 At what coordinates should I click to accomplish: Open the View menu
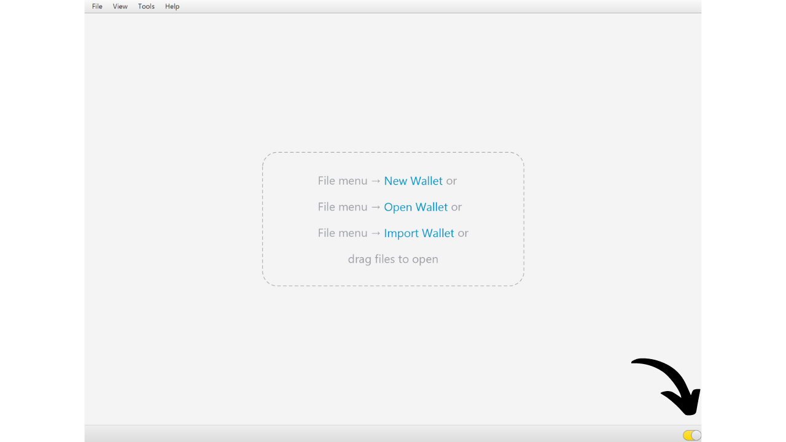point(120,6)
